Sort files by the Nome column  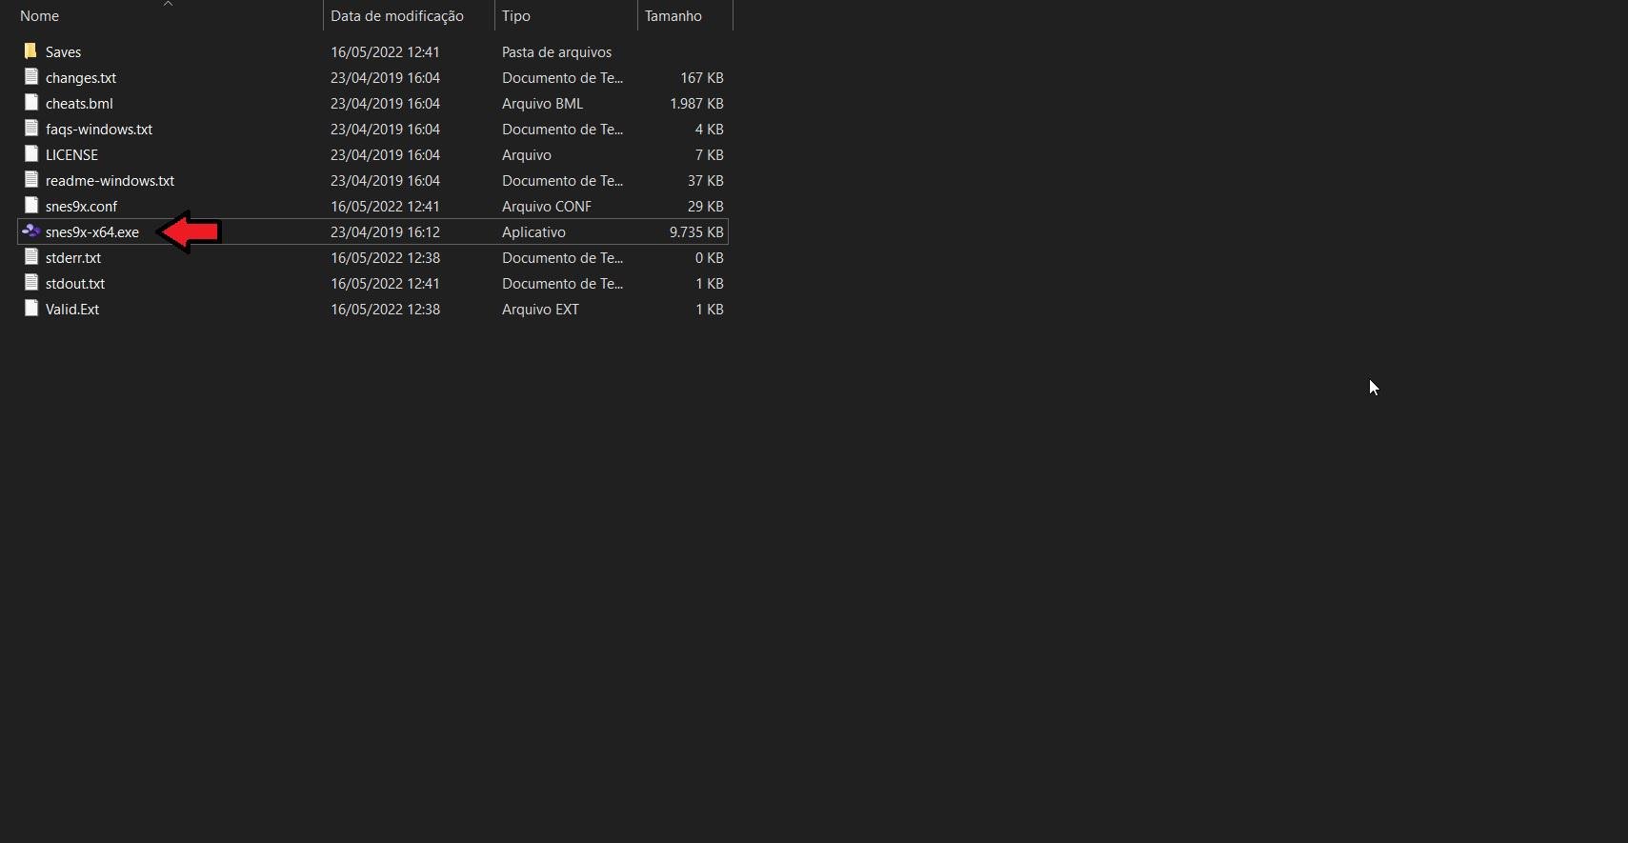[x=39, y=16]
